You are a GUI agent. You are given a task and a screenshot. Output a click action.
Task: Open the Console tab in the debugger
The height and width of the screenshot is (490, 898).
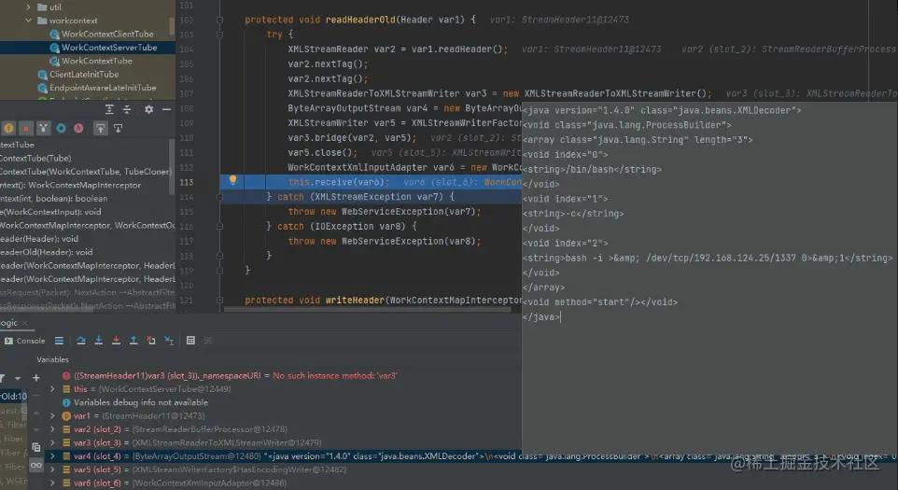pyautogui.click(x=24, y=341)
